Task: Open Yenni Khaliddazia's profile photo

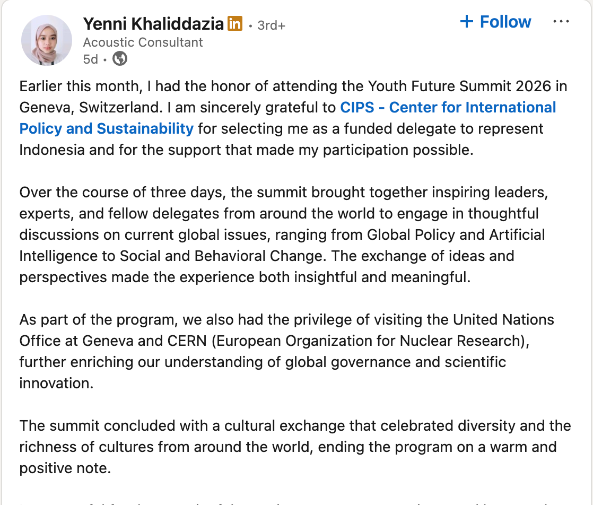Action: point(47,40)
